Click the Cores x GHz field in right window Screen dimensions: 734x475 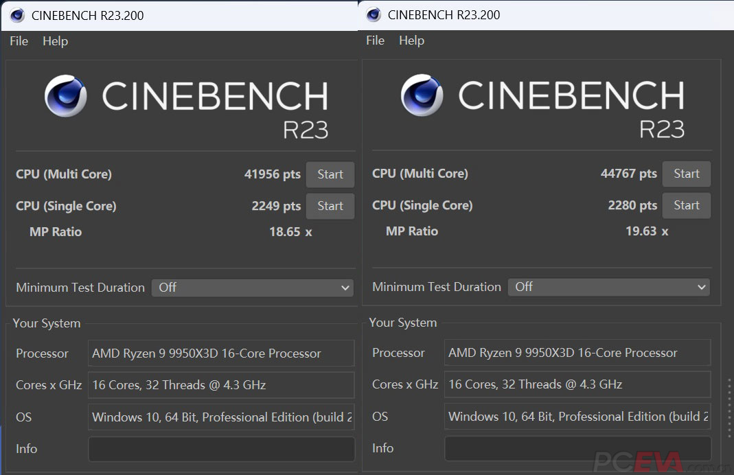point(577,384)
